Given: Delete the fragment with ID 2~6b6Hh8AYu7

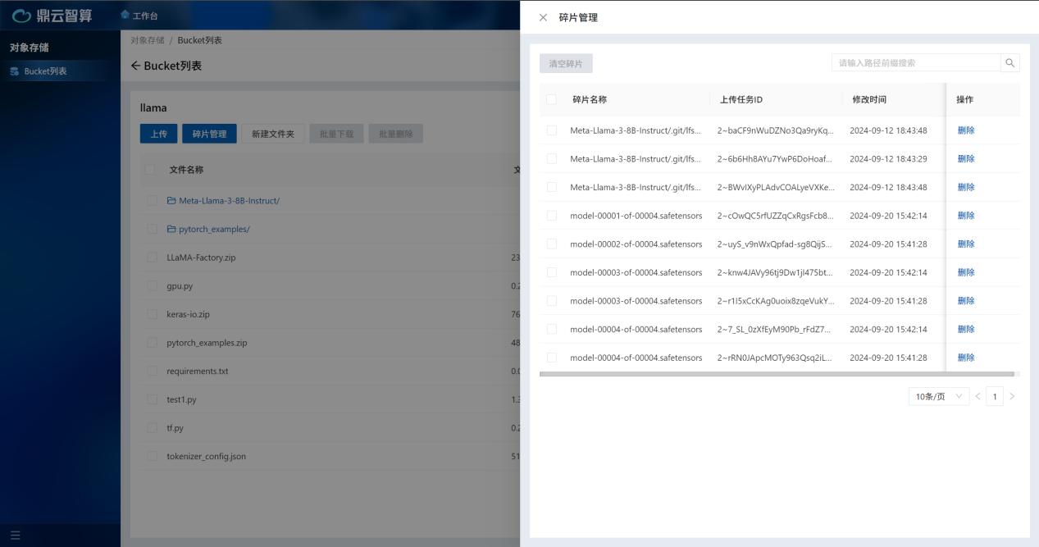Looking at the screenshot, I should [966, 159].
